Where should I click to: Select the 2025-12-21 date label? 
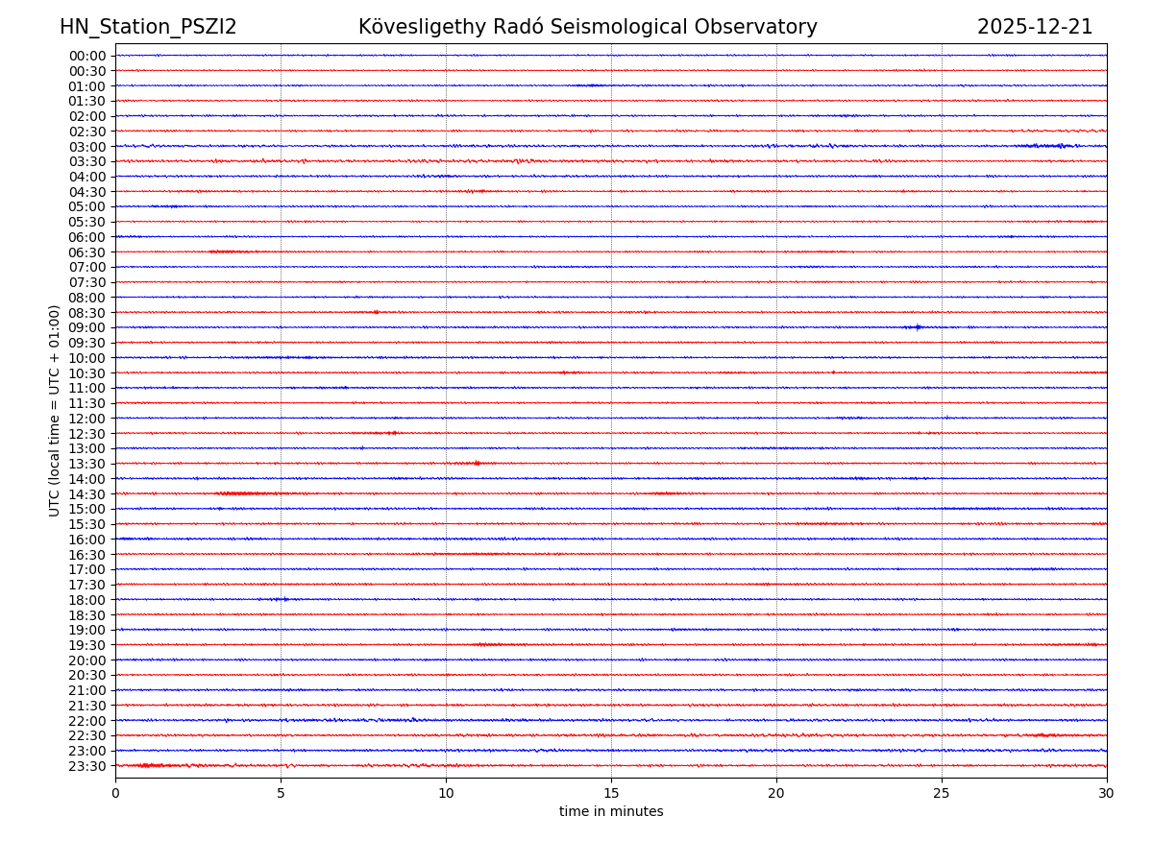pos(1035,27)
